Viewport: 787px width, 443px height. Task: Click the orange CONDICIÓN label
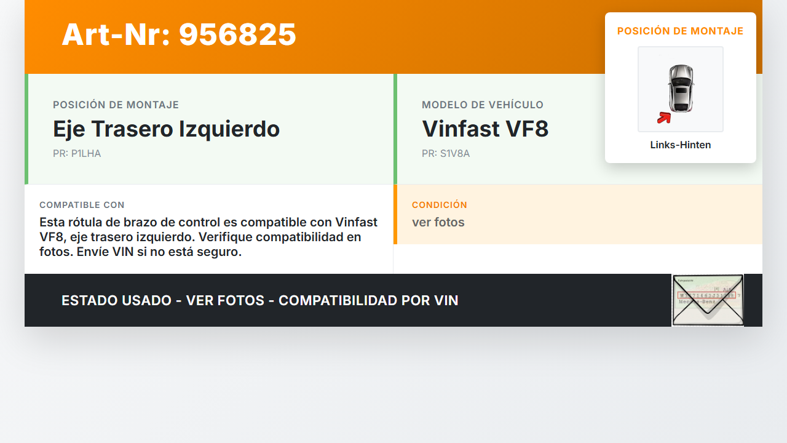point(440,205)
